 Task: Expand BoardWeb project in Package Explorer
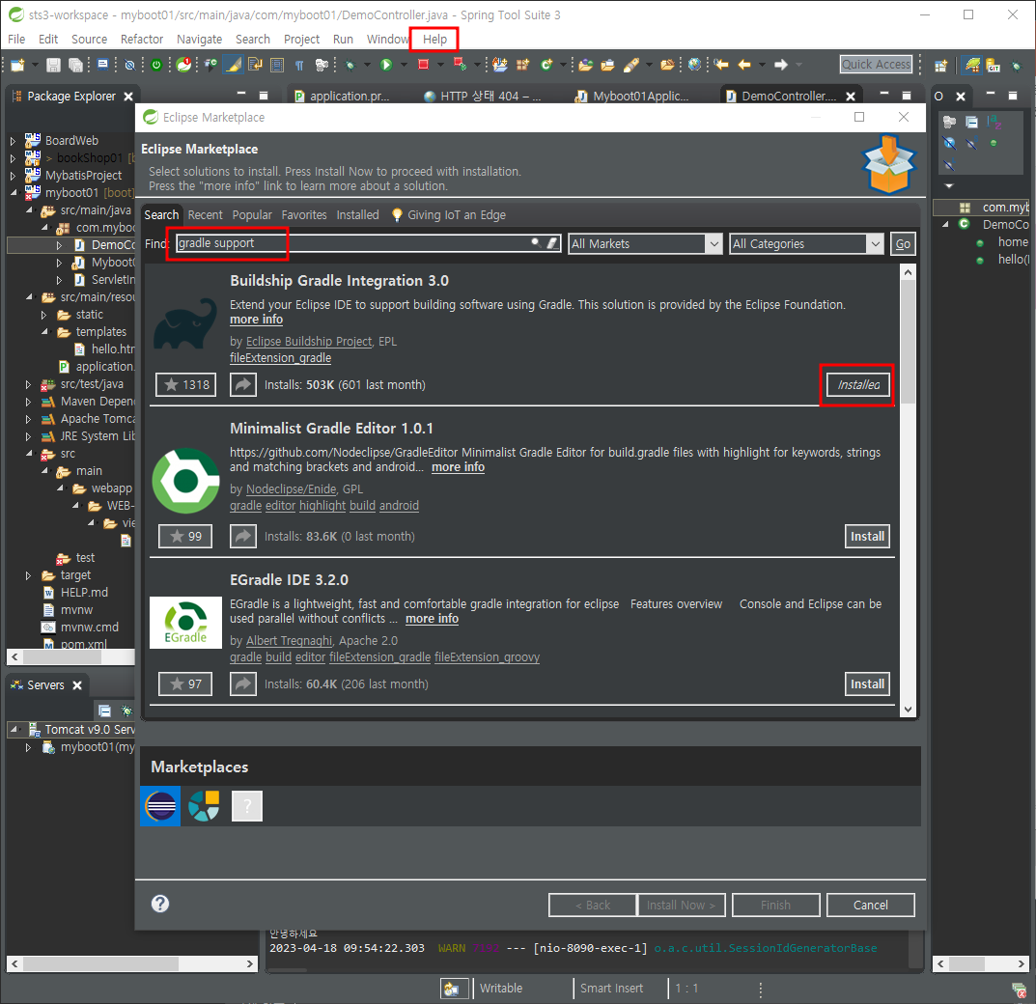pyautogui.click(x=13, y=141)
